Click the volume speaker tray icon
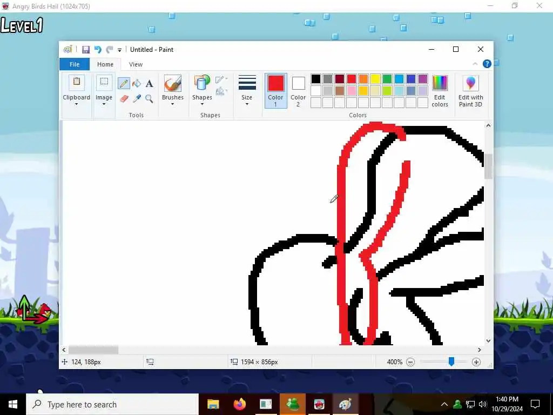The height and width of the screenshot is (415, 553). (x=483, y=404)
